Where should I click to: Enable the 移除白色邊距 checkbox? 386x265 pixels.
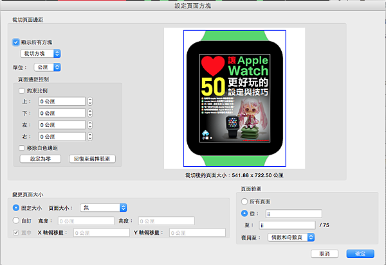pyautogui.click(x=22, y=148)
